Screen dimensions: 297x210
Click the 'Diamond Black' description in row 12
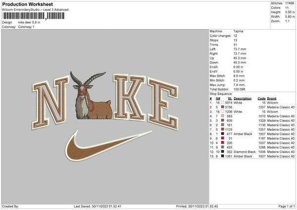[x=245, y=152]
